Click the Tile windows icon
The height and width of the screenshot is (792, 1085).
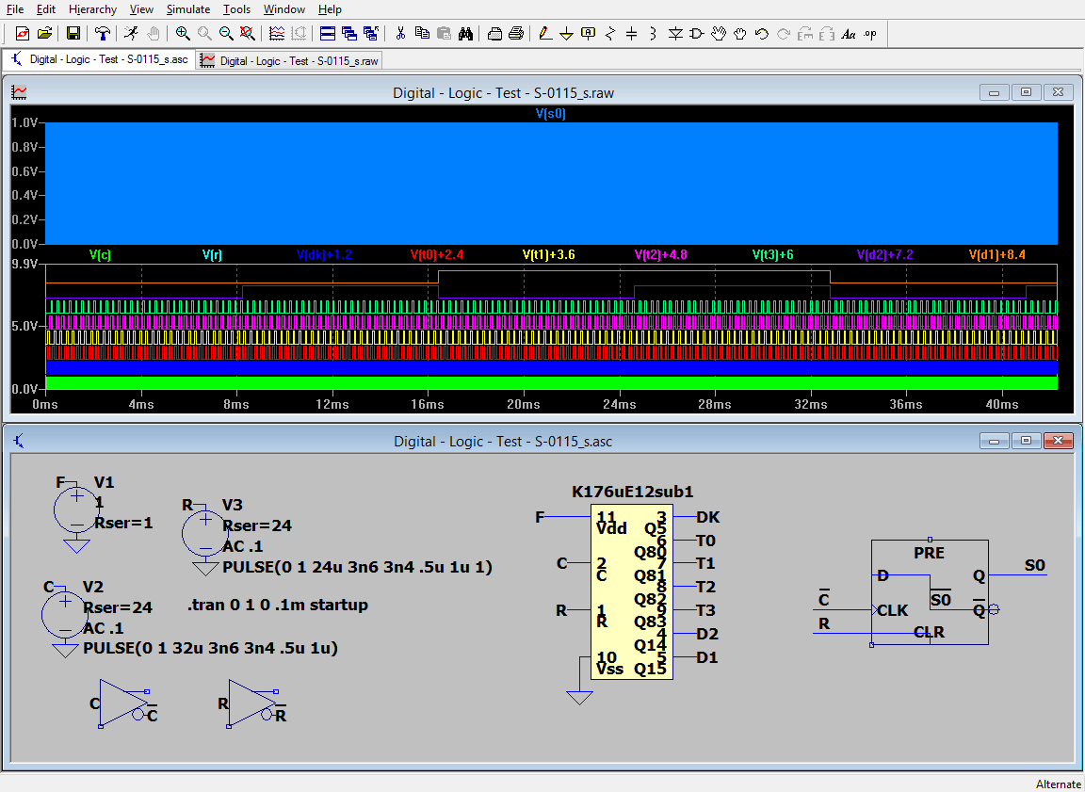coord(327,34)
